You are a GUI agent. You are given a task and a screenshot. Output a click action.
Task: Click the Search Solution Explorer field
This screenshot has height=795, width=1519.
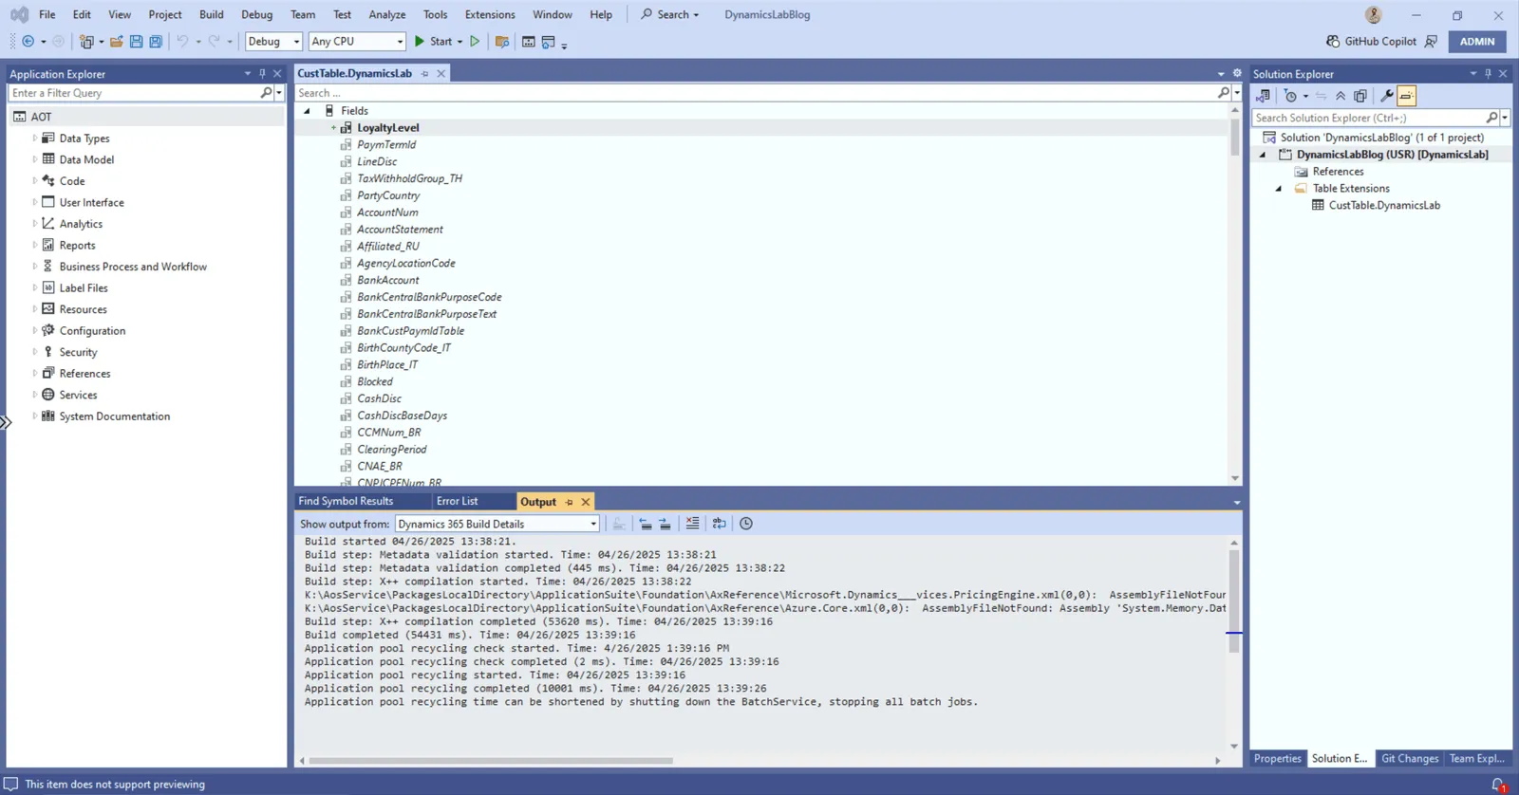[1368, 118]
